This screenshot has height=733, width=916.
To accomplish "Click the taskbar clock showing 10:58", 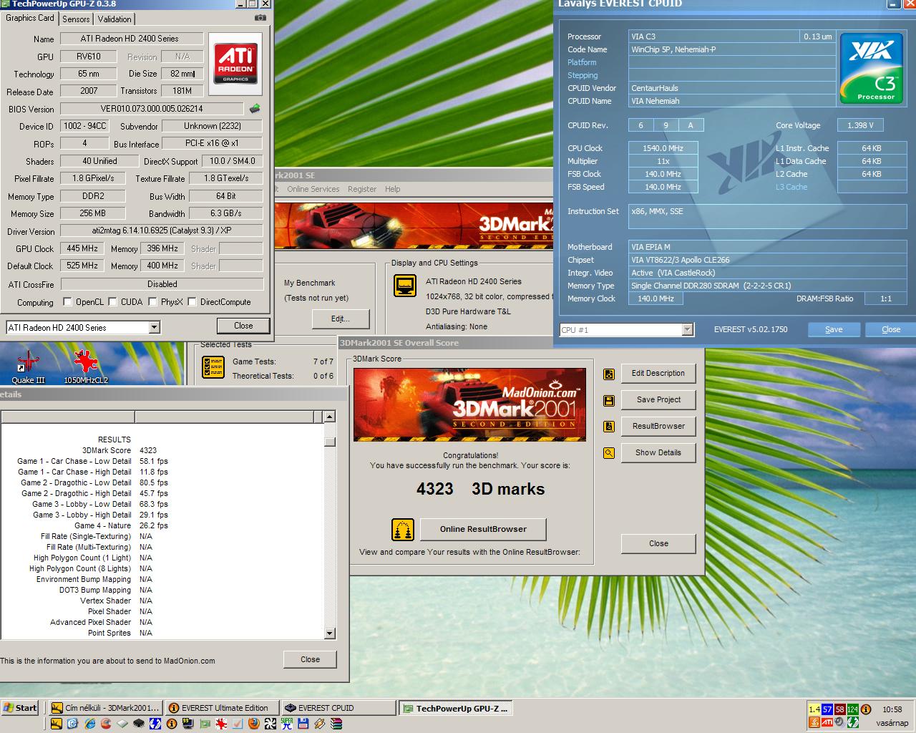I will point(892,709).
